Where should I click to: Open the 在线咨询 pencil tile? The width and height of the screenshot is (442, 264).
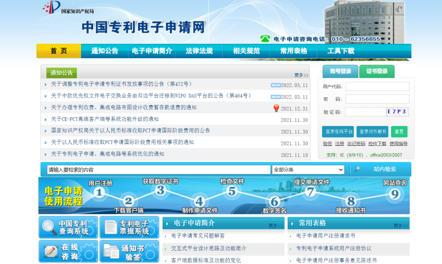pyautogui.click(x=68, y=251)
